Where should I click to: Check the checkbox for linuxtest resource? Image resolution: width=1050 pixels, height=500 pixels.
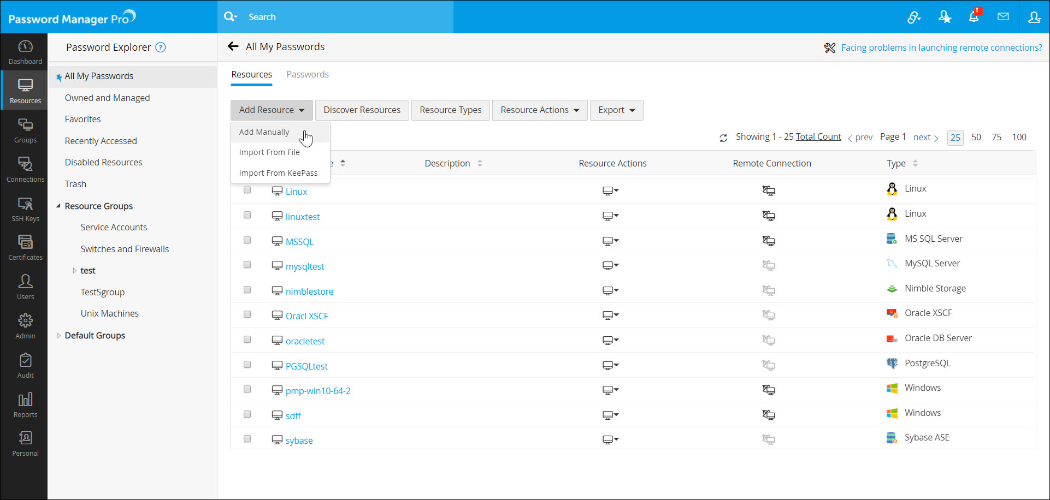pyautogui.click(x=247, y=215)
